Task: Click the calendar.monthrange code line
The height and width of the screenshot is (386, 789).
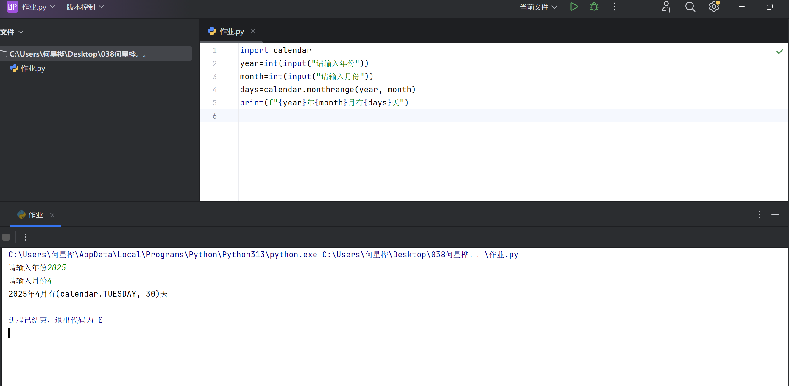Action: click(x=328, y=90)
